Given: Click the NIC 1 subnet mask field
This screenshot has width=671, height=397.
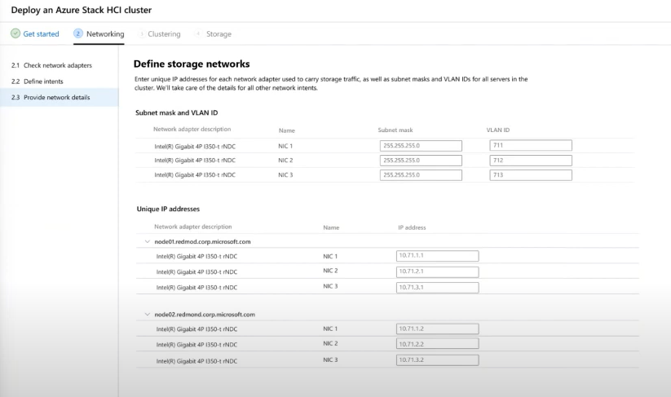Looking at the screenshot, I should click(421, 146).
